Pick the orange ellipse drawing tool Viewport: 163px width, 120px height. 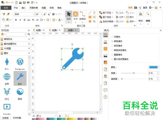tap(90, 21)
